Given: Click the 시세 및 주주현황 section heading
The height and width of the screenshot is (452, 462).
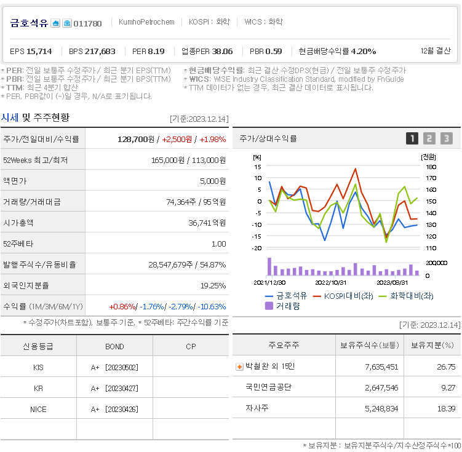Looking at the screenshot, I should pos(35,117).
